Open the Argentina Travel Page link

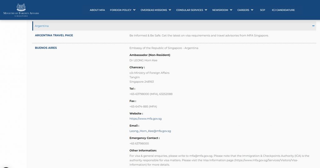coord(54,35)
